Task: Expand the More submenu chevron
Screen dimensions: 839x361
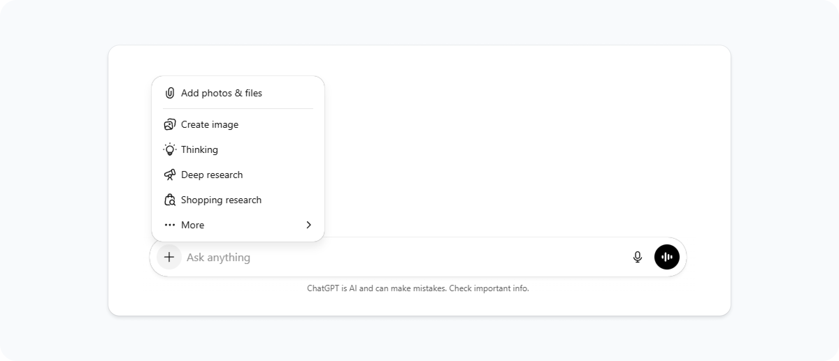Action: tap(308, 225)
